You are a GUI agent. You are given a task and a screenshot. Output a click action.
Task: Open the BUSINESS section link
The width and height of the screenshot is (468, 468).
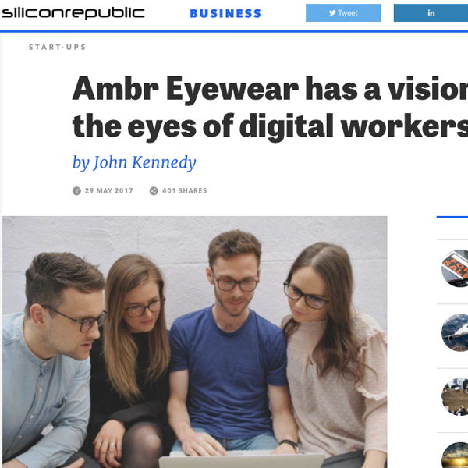225,13
